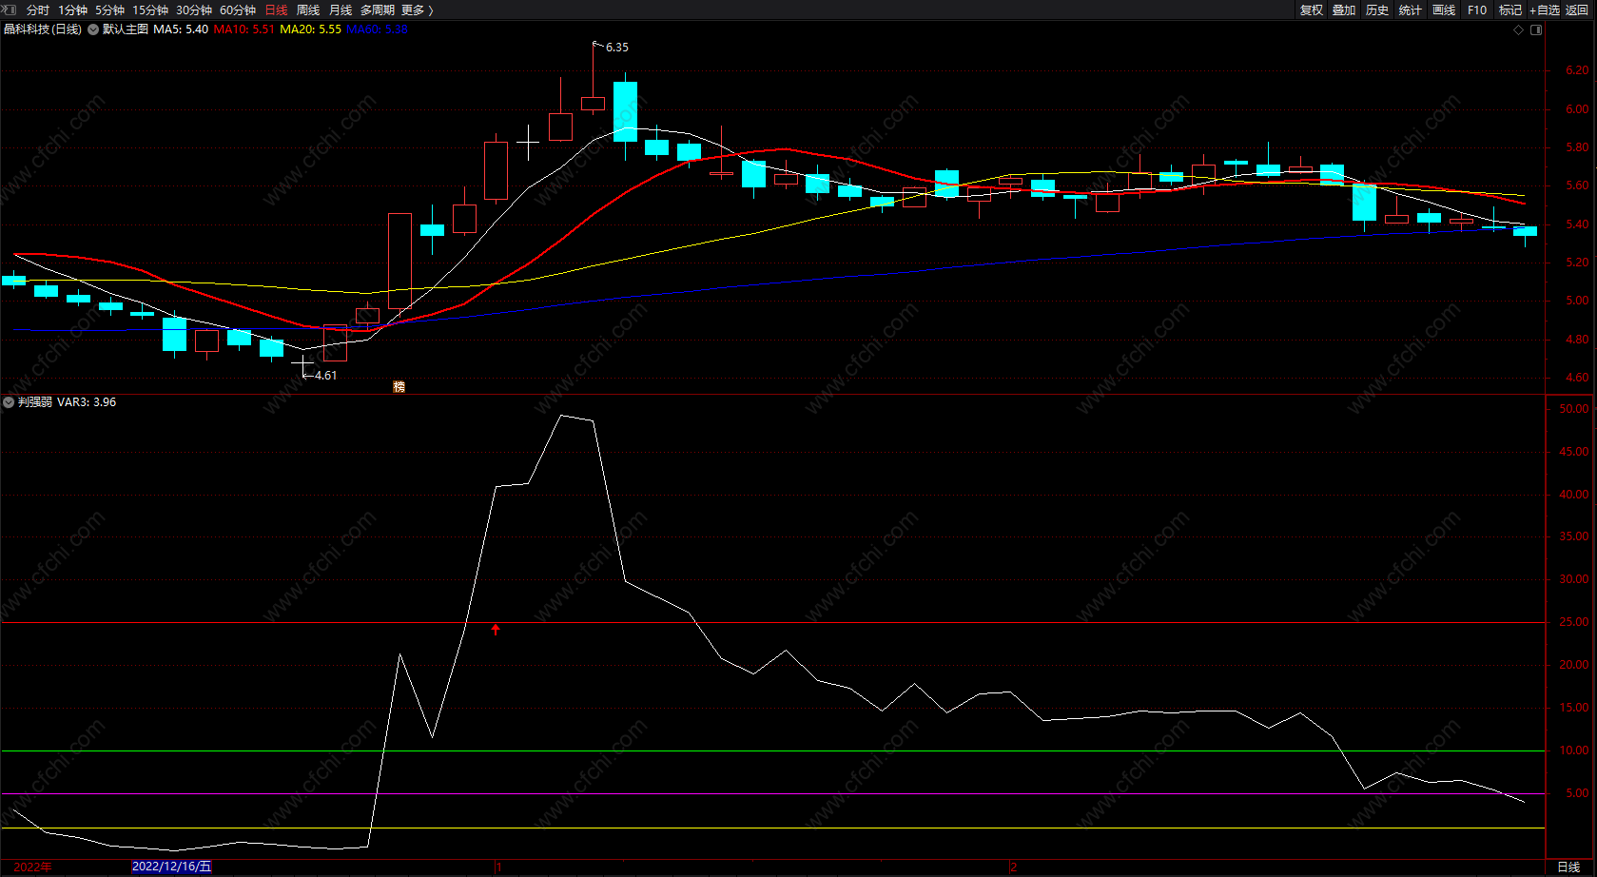Switch to the 周线 weekly chart

[308, 10]
